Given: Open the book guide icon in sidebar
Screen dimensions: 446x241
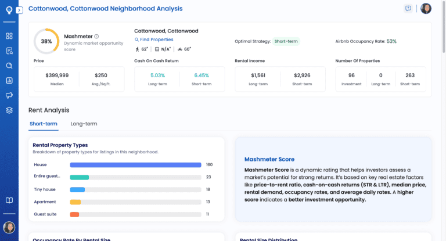Looking at the screenshot, I should 9,200.
